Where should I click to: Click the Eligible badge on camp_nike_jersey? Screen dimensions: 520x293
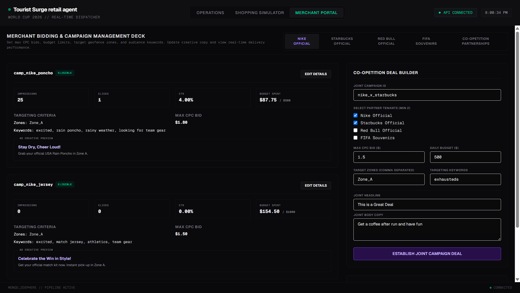tap(65, 184)
